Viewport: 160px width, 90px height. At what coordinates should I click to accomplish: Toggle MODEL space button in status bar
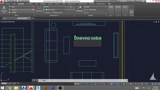[x=77, y=84]
